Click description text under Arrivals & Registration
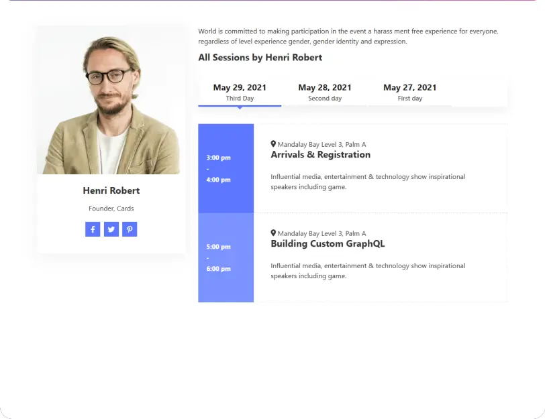545x419 pixels. pos(368,182)
